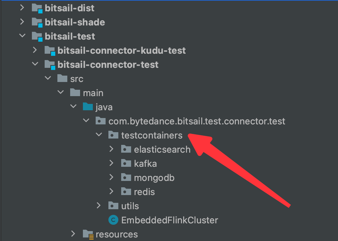Select the com.bytedance.bitsail.test.connector.test package
Image resolution: width=338 pixels, height=241 pixels.
click(x=197, y=121)
